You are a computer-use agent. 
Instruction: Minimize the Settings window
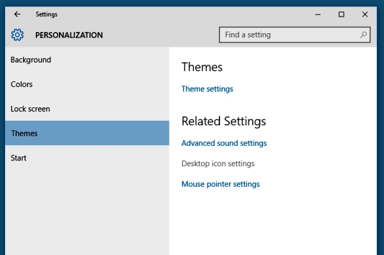pyautogui.click(x=317, y=15)
